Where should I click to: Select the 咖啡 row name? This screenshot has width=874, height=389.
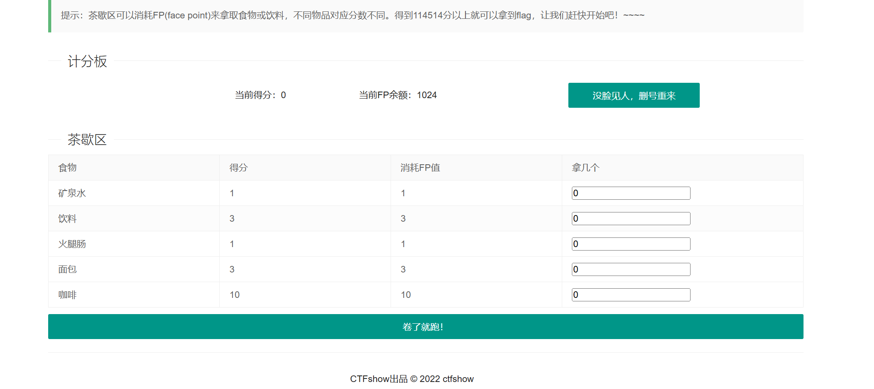click(x=67, y=295)
